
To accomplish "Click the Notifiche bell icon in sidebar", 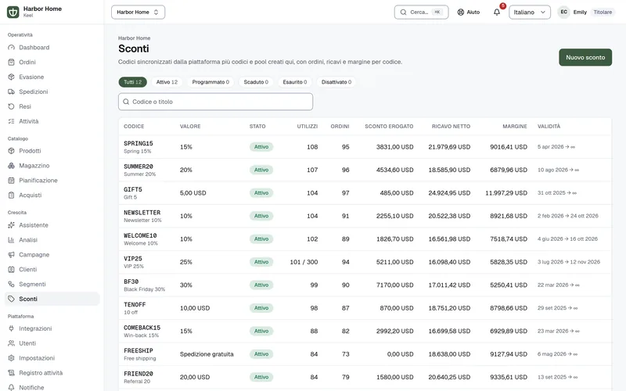I will point(11,387).
